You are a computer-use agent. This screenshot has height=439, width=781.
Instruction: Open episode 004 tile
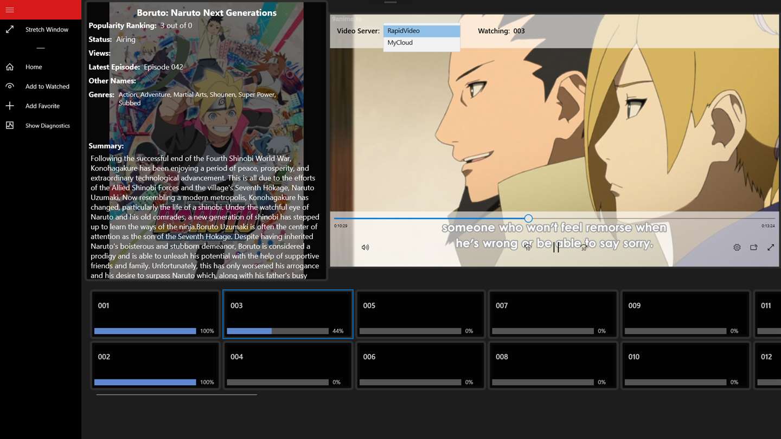(x=288, y=366)
